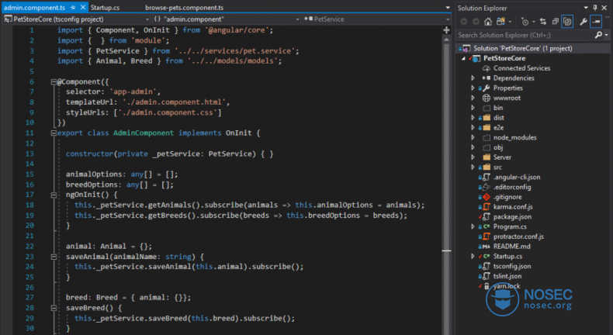Click the Program.cs C# file icon
This screenshot has width=613, height=335.
pyautogui.click(x=487, y=226)
